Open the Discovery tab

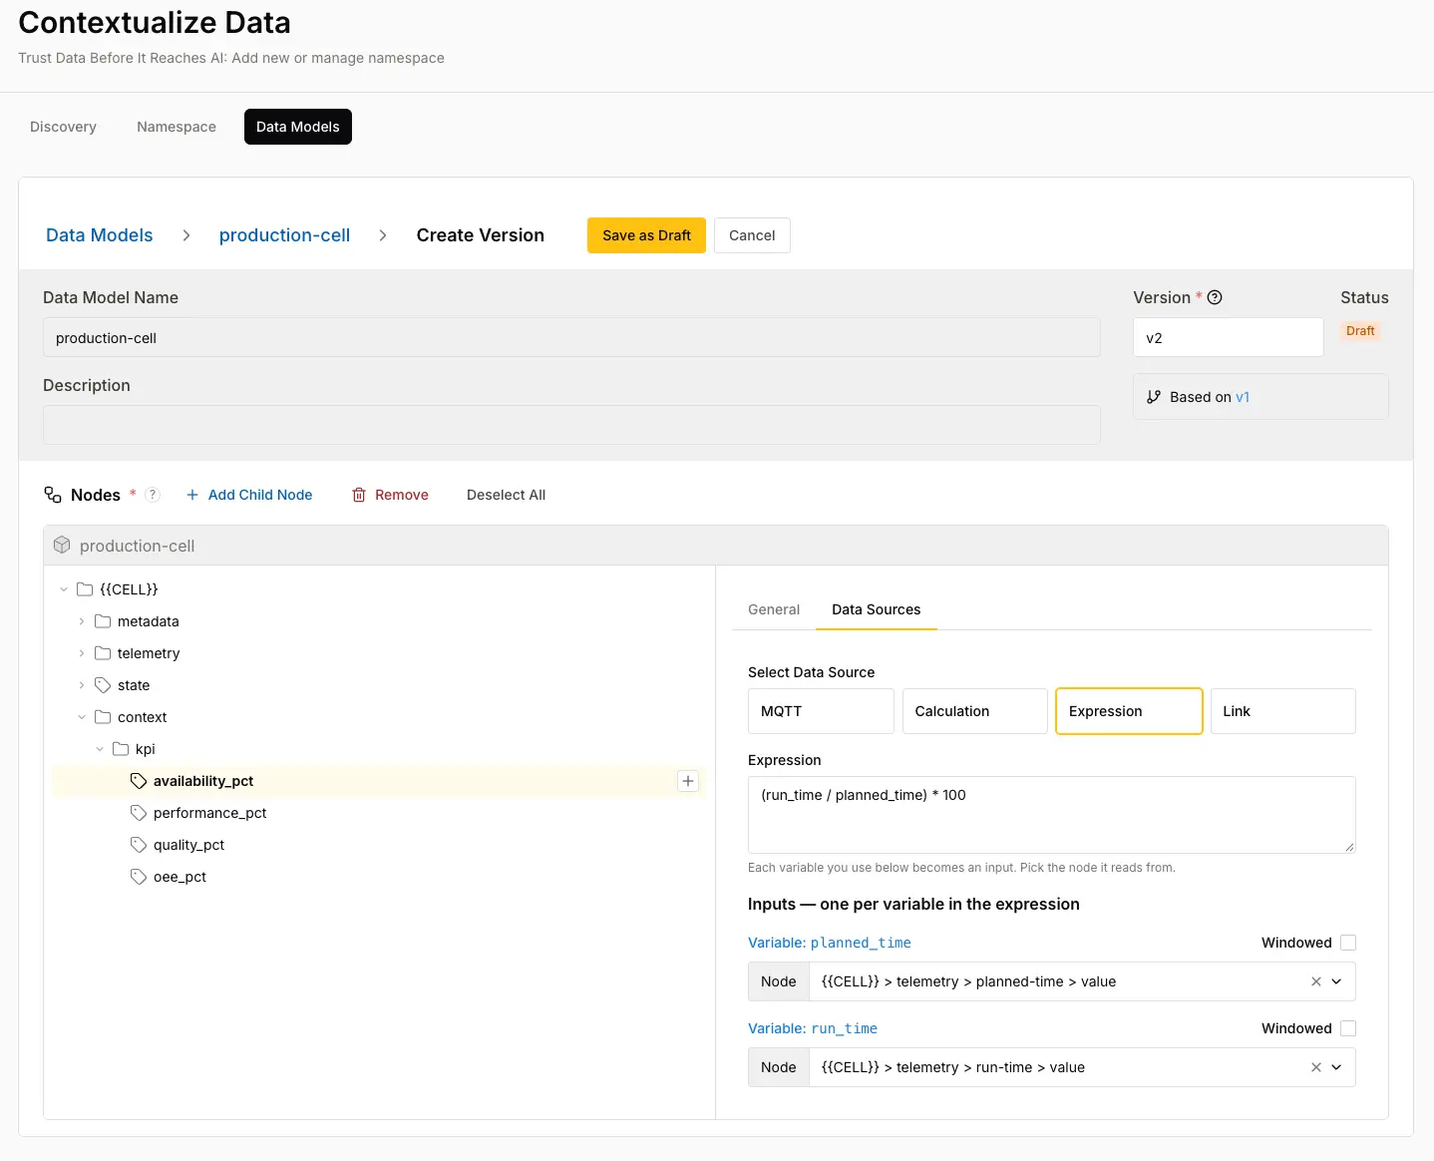[63, 127]
